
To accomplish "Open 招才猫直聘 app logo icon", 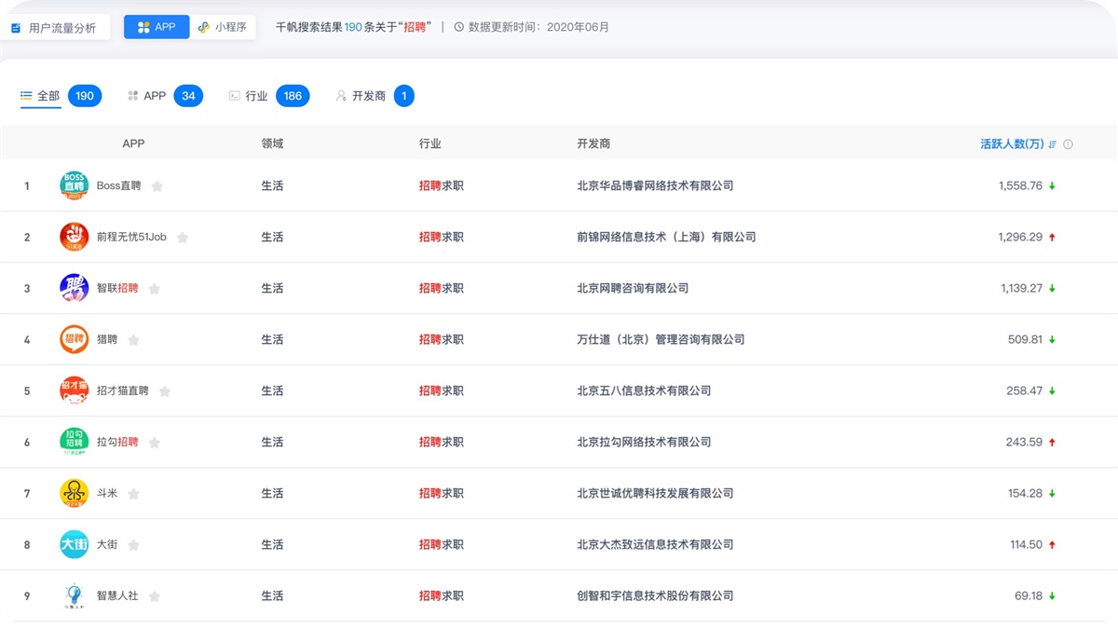I will pyautogui.click(x=74, y=390).
